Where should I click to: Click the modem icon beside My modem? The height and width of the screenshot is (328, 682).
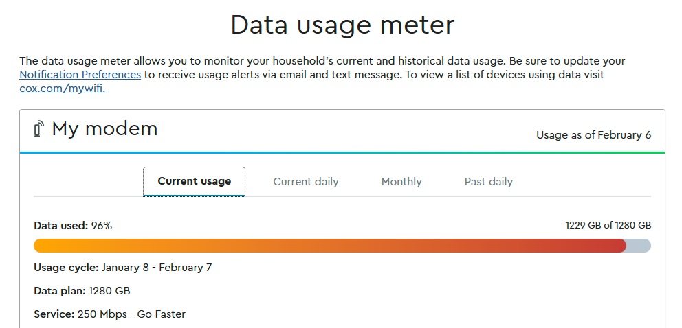pos(38,128)
